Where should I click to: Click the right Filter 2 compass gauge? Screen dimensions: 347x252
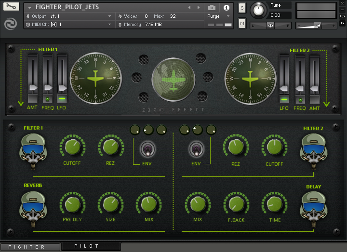(x=250, y=79)
